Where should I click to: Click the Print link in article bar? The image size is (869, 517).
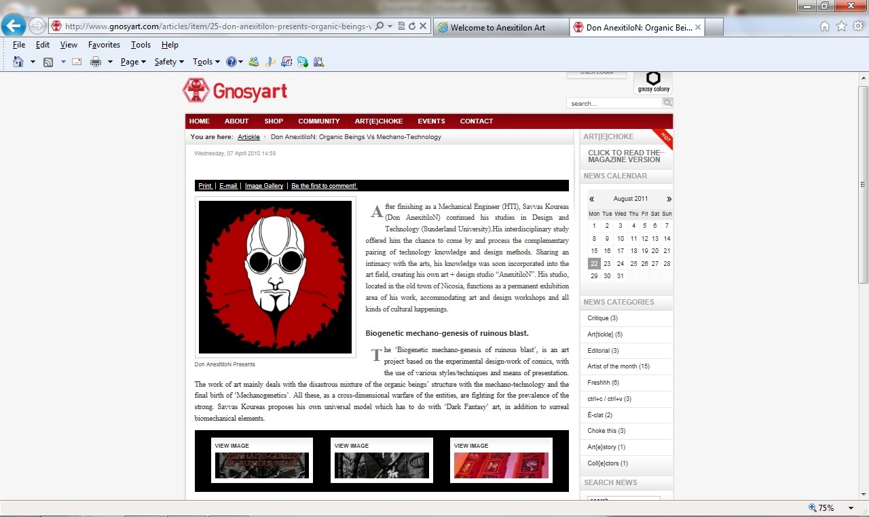(x=205, y=186)
